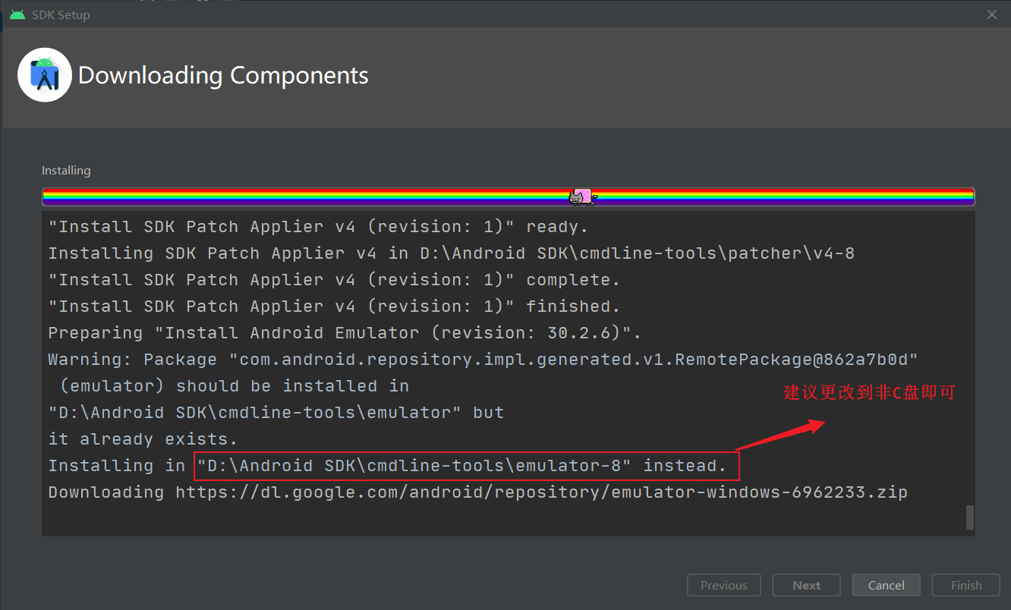Click the line ending with 'complete.'
This screenshot has height=610, width=1011.
pyautogui.click(x=335, y=280)
